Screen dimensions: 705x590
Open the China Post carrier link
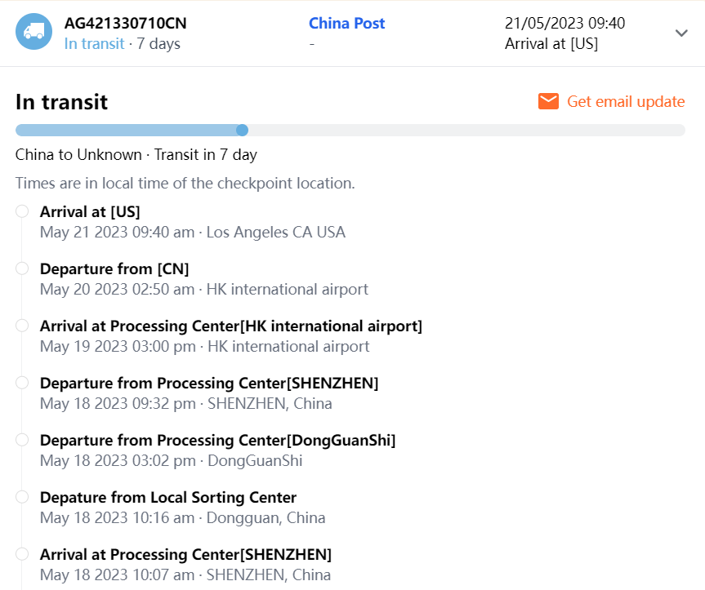pos(346,24)
